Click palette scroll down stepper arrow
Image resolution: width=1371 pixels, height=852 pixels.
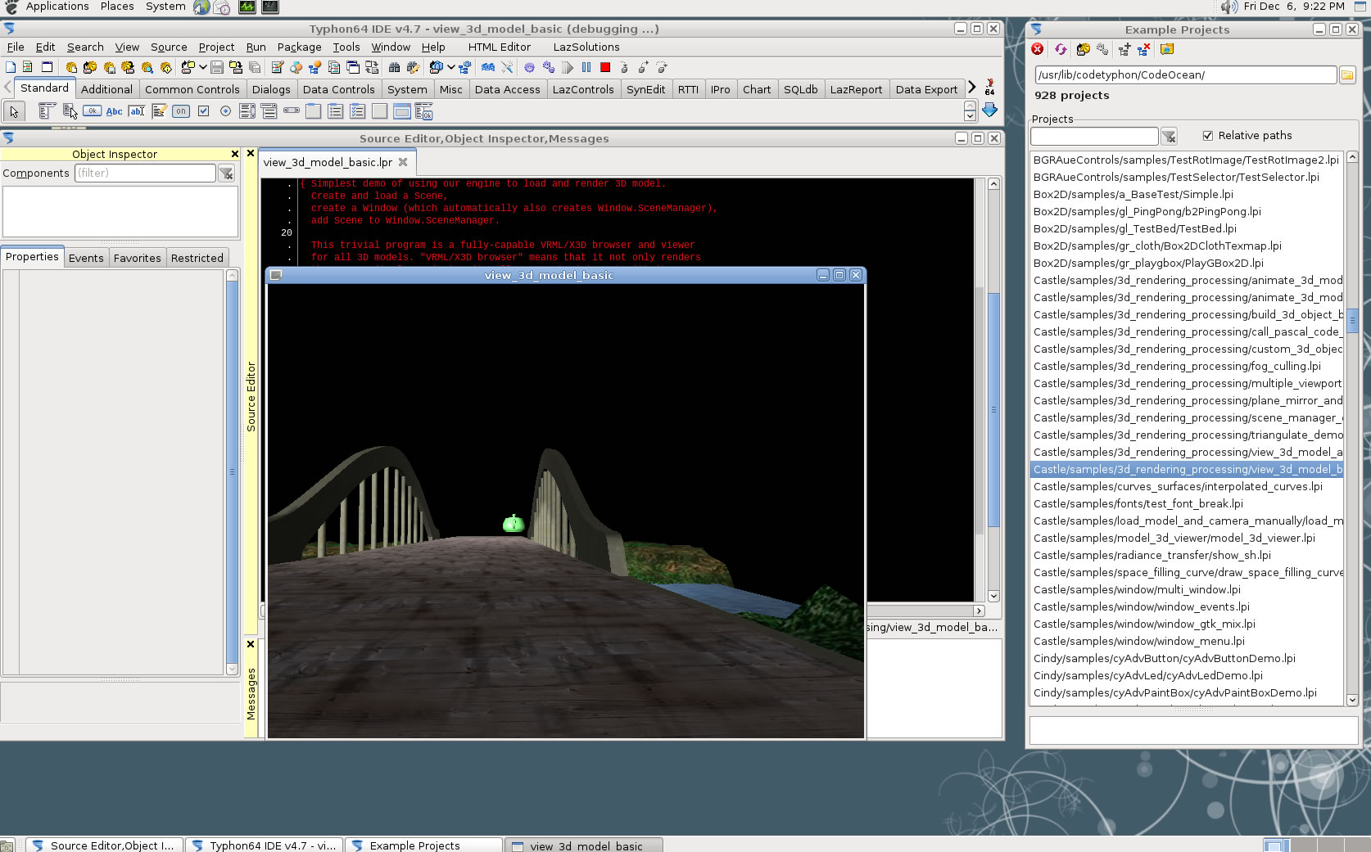[x=970, y=116]
